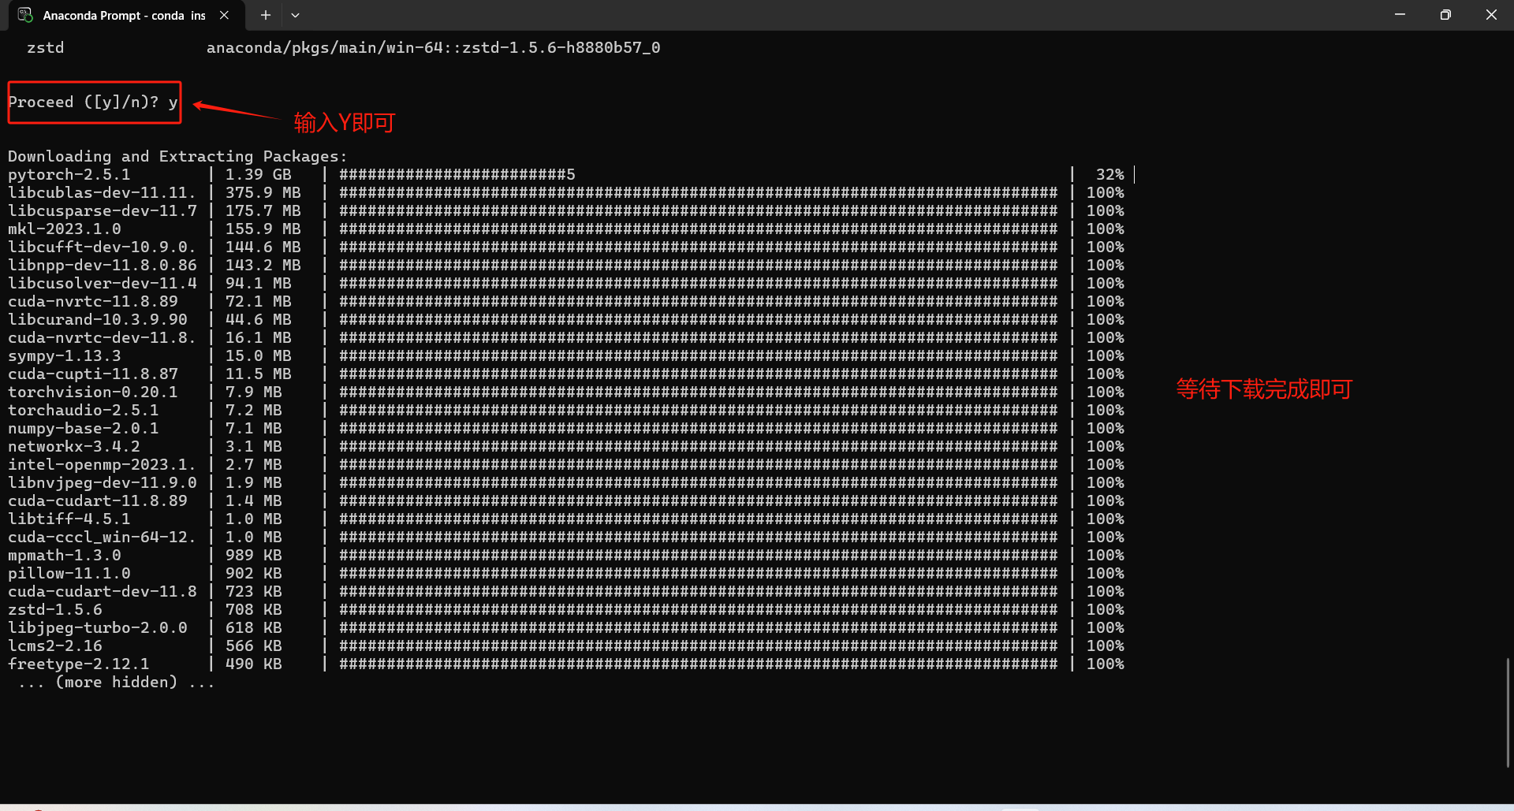Minimize the terminal window

(x=1400, y=15)
